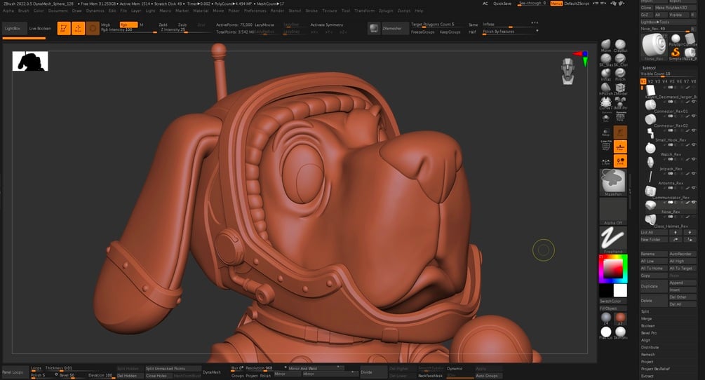Select the Inflat brush

606,74
